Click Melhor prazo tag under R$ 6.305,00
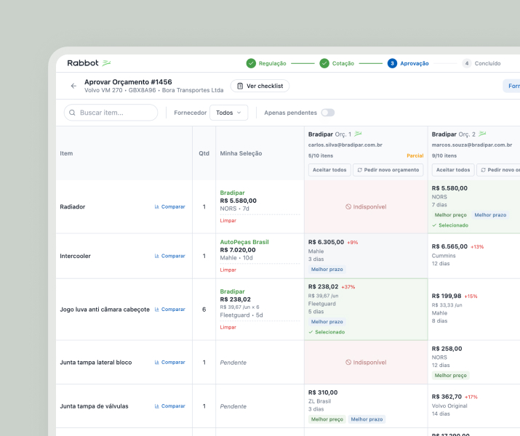This screenshot has width=520, height=436. [327, 270]
